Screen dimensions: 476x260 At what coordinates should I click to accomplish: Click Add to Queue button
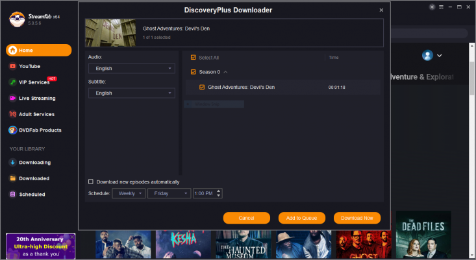302,218
